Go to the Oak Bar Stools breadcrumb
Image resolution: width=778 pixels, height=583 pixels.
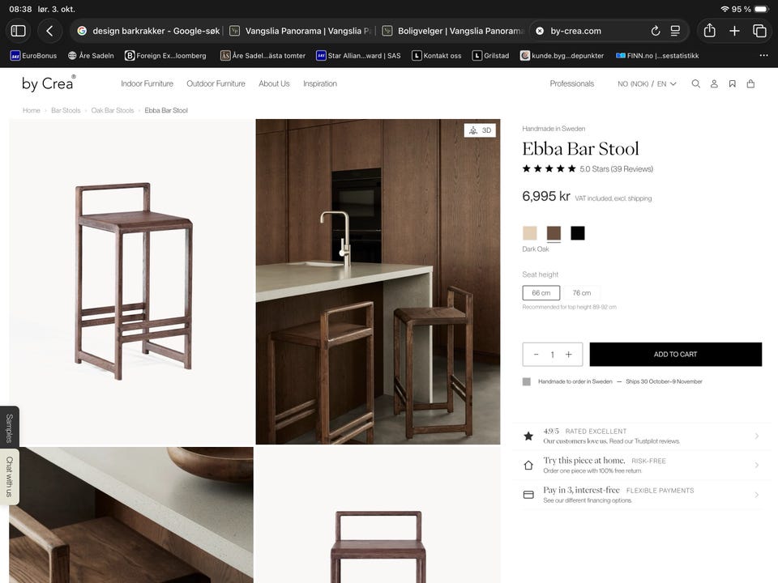[x=113, y=111]
